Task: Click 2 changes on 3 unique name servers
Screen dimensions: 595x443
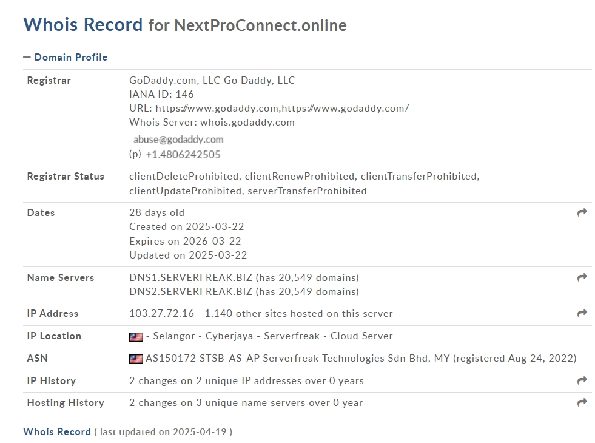Action: pos(246,403)
